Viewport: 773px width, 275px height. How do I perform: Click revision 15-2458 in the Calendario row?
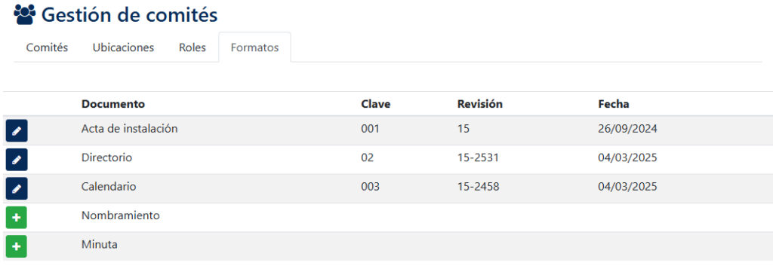coord(478,187)
